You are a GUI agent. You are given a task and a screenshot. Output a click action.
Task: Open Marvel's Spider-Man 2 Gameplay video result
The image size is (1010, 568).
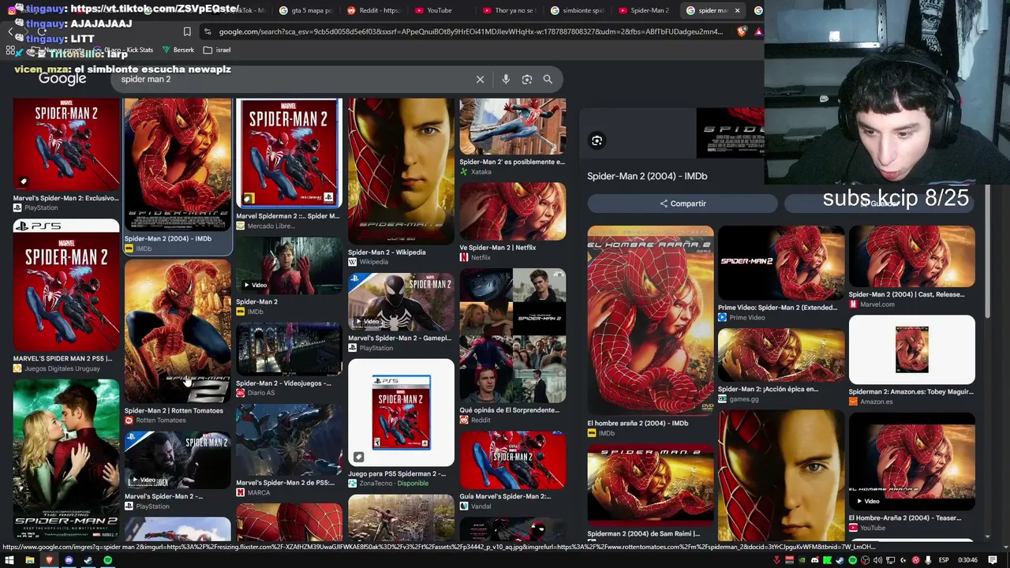pyautogui.click(x=401, y=302)
